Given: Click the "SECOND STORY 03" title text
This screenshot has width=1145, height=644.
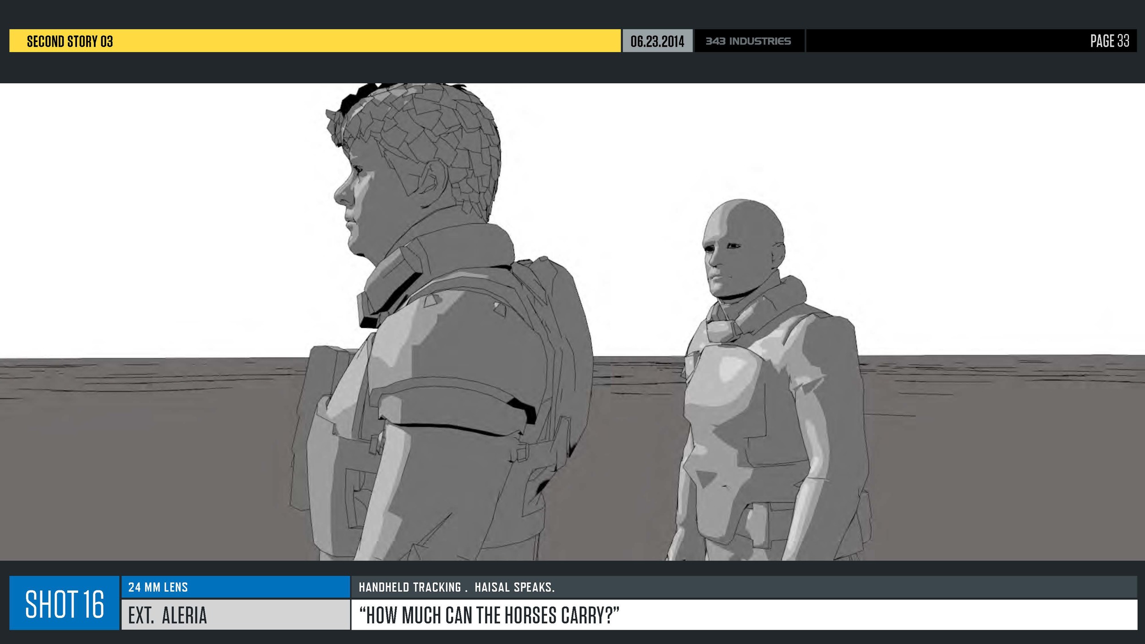Looking at the screenshot, I should [x=70, y=41].
